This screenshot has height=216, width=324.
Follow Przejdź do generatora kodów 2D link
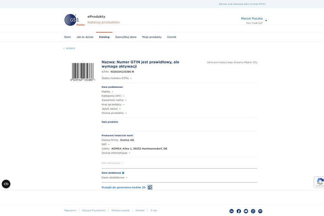[124, 188]
